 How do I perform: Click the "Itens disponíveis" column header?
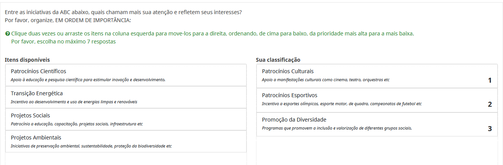[27, 60]
